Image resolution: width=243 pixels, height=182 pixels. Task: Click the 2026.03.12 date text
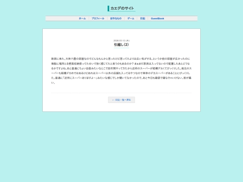121,40
